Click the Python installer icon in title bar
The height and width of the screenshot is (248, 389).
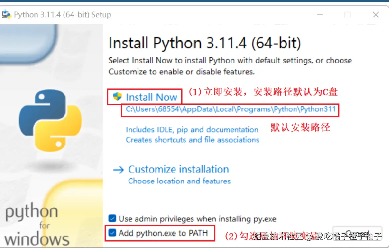[x=6, y=15]
